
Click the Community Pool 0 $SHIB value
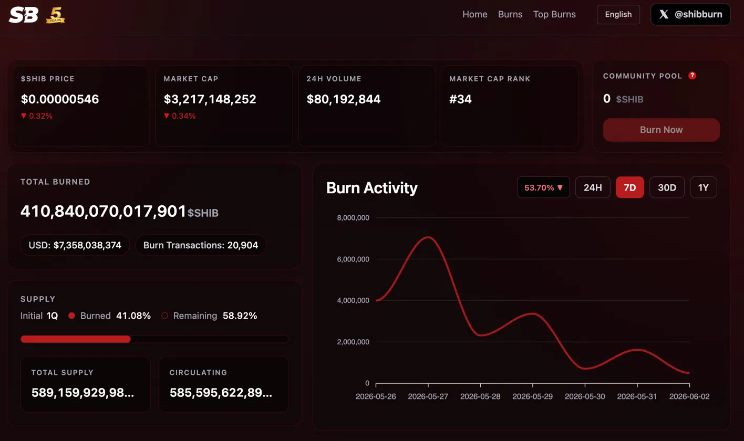(623, 99)
